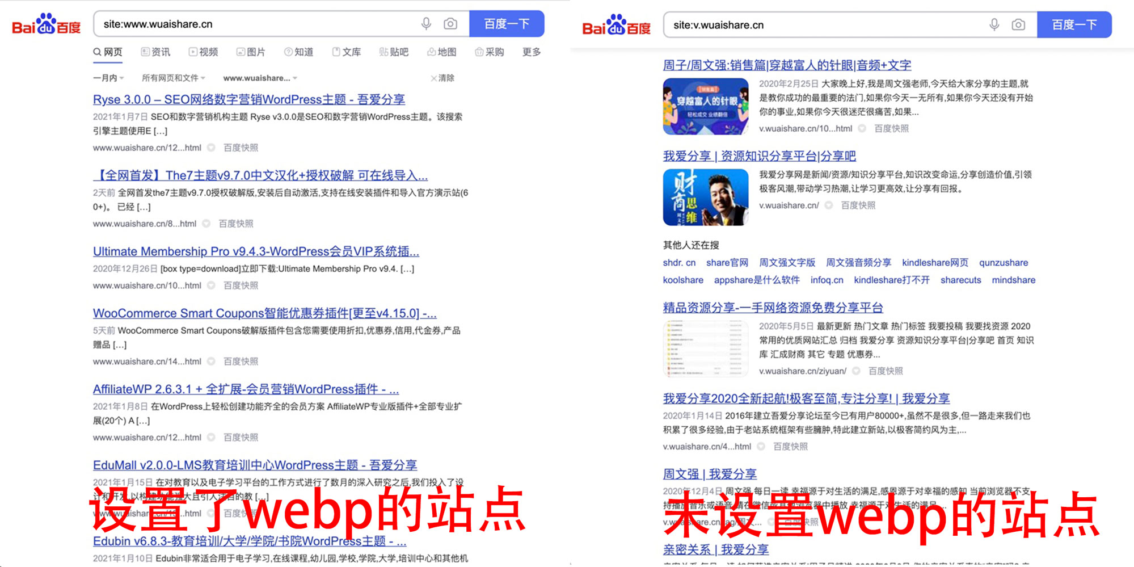The width and height of the screenshot is (1134, 567).
Task: Click the shield icon beside v.wuaishare.cn/ziyuan/
Action: point(857,371)
